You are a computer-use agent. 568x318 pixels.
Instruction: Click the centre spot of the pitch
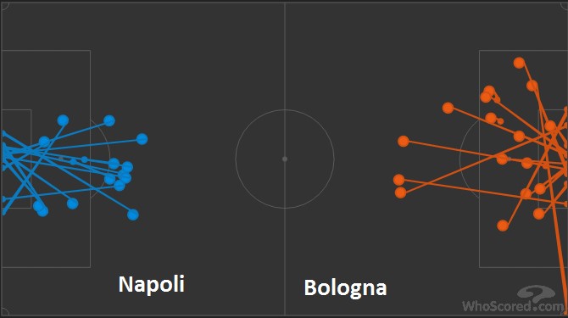pos(285,159)
